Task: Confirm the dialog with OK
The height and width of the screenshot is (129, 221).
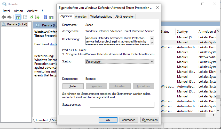Action: click(108, 120)
